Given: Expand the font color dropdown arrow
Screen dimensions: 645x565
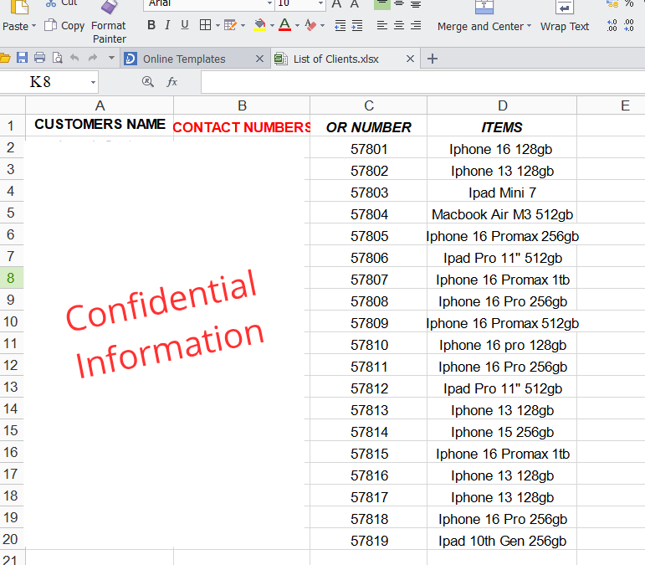Looking at the screenshot, I should tap(297, 25).
